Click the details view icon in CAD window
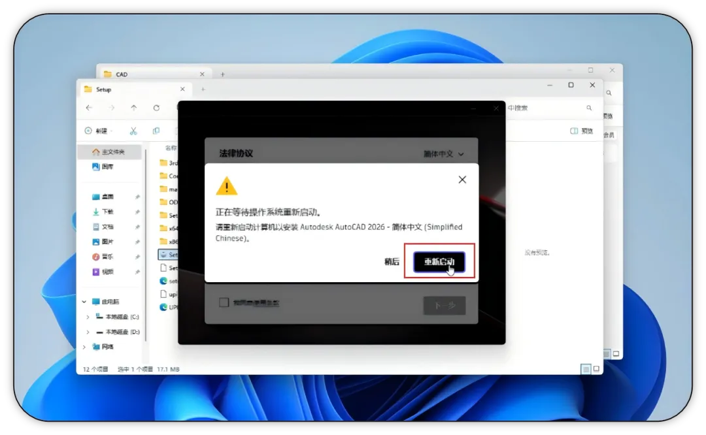 pos(606,354)
